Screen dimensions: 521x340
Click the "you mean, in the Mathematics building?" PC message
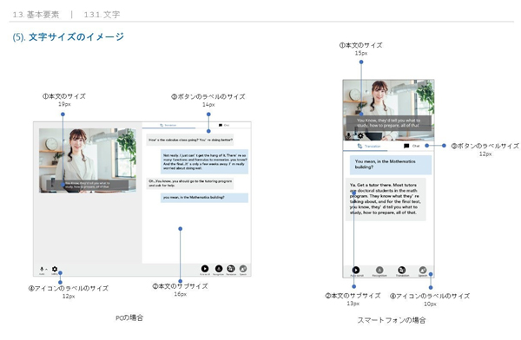[x=204, y=198]
